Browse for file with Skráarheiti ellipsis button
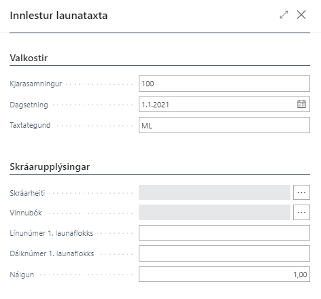321x299 pixels. pyautogui.click(x=301, y=192)
